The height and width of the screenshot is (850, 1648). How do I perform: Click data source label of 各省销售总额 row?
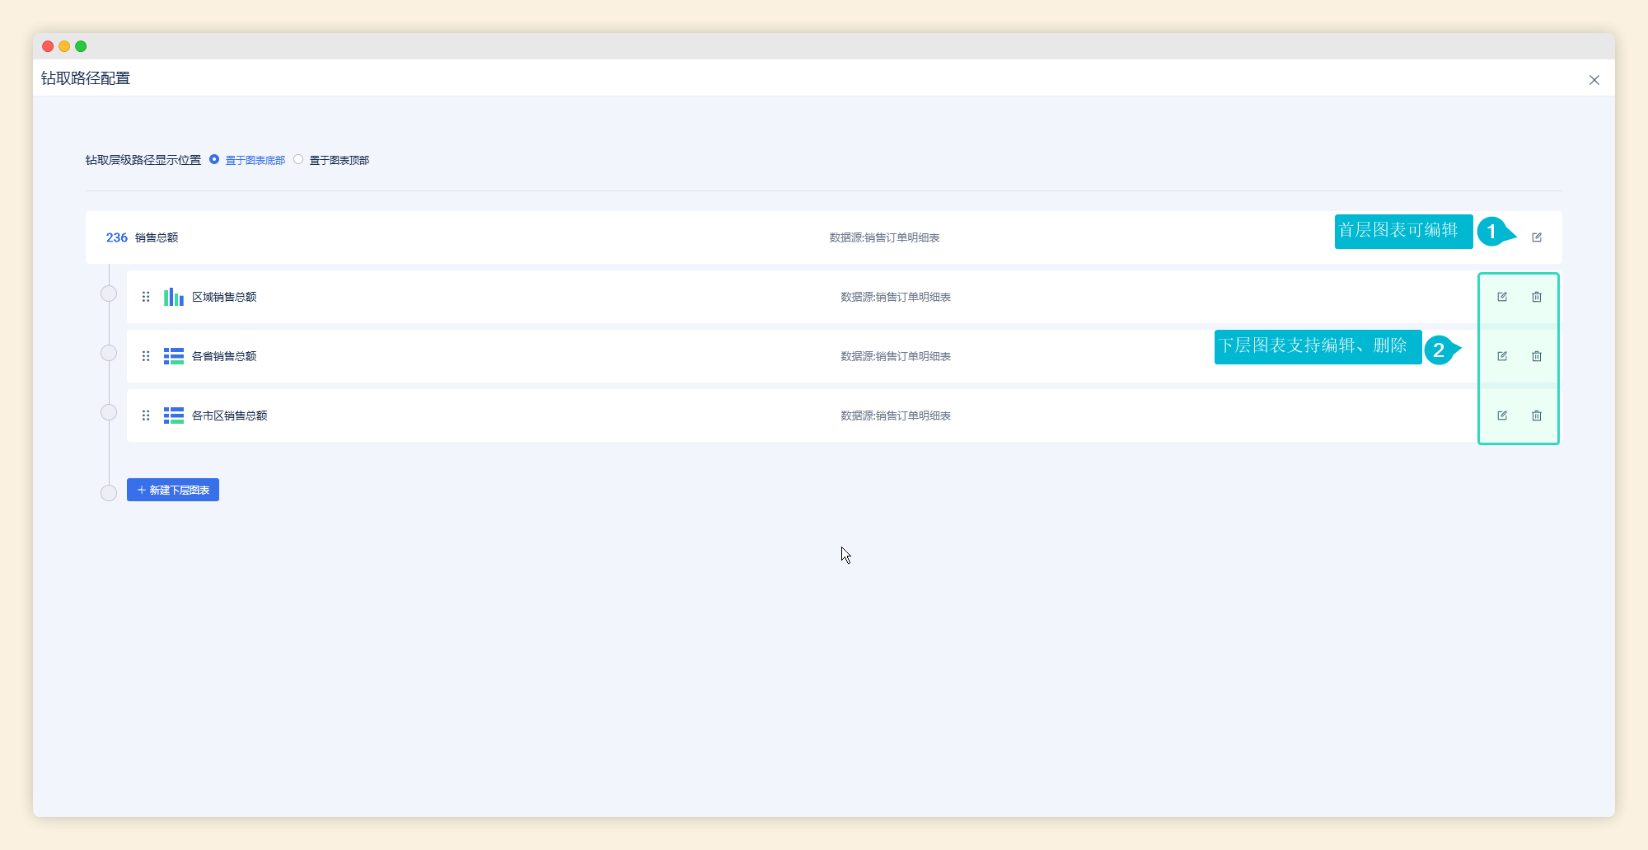tap(896, 356)
